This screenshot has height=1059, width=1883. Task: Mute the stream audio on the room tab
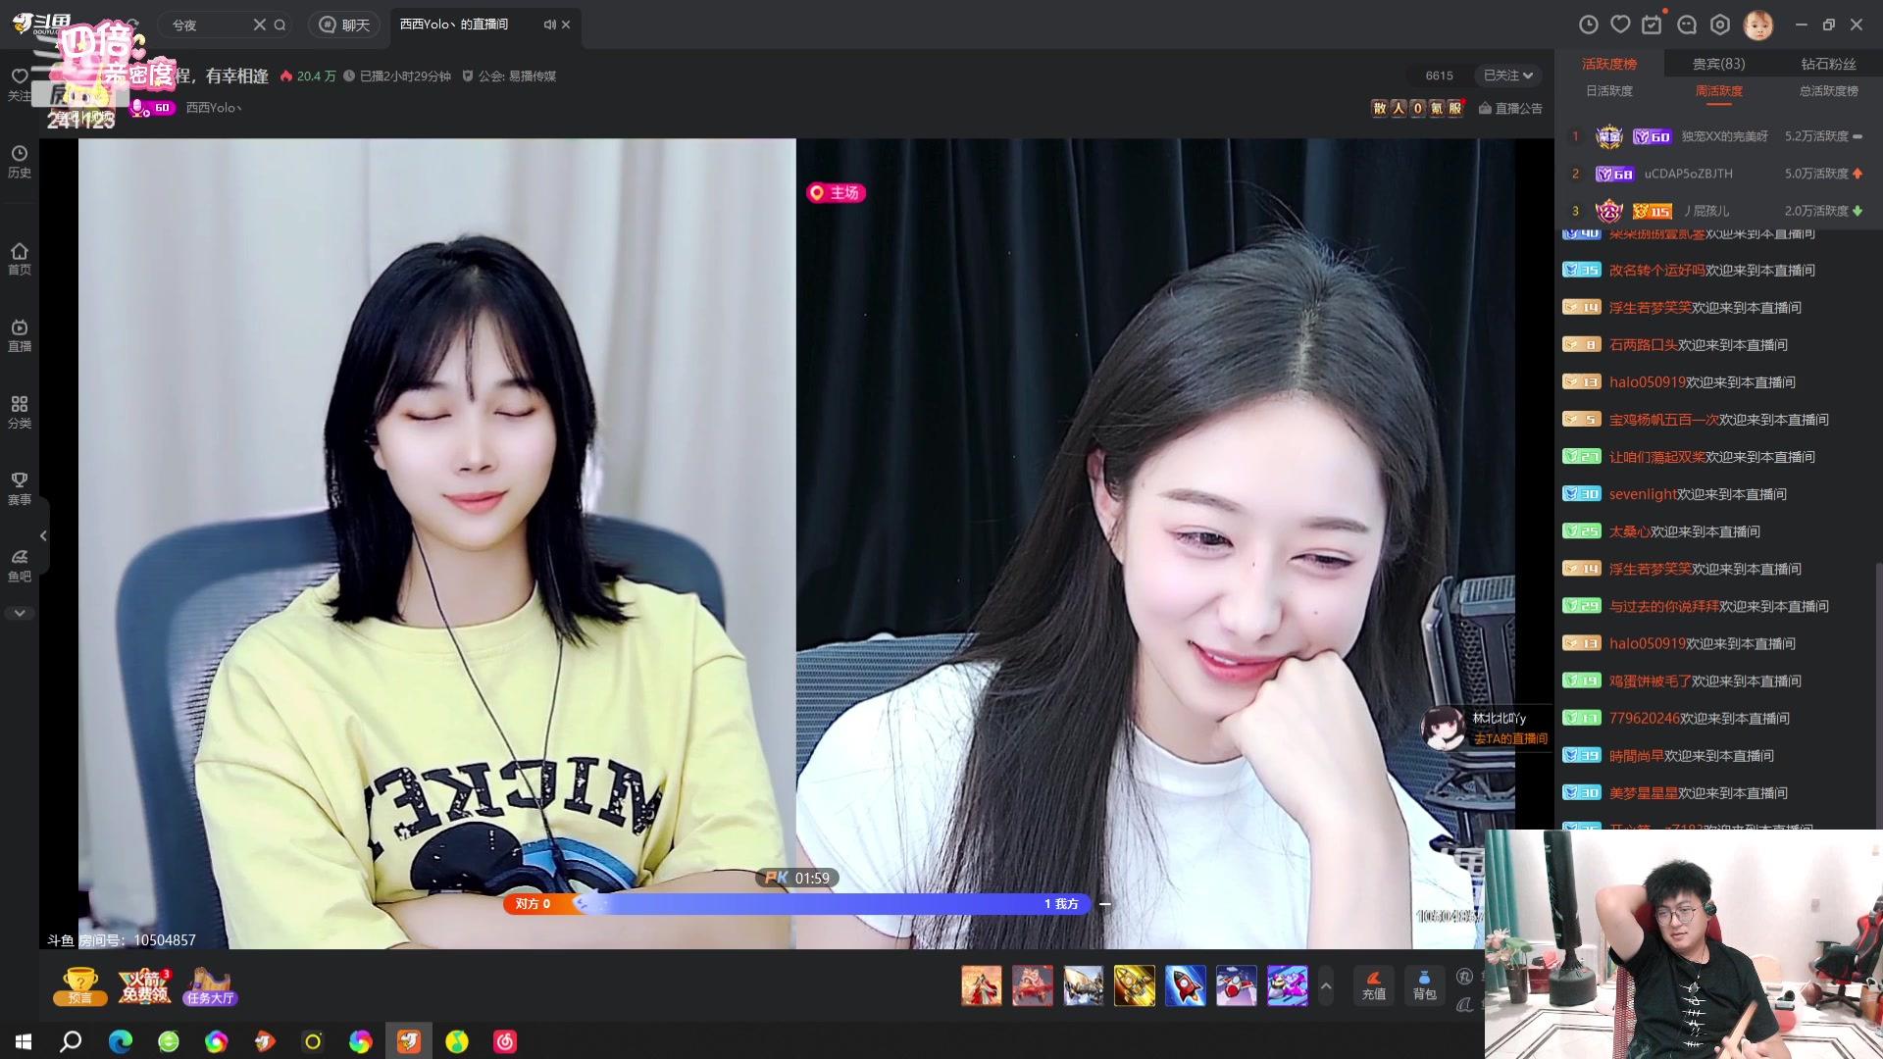click(x=549, y=25)
